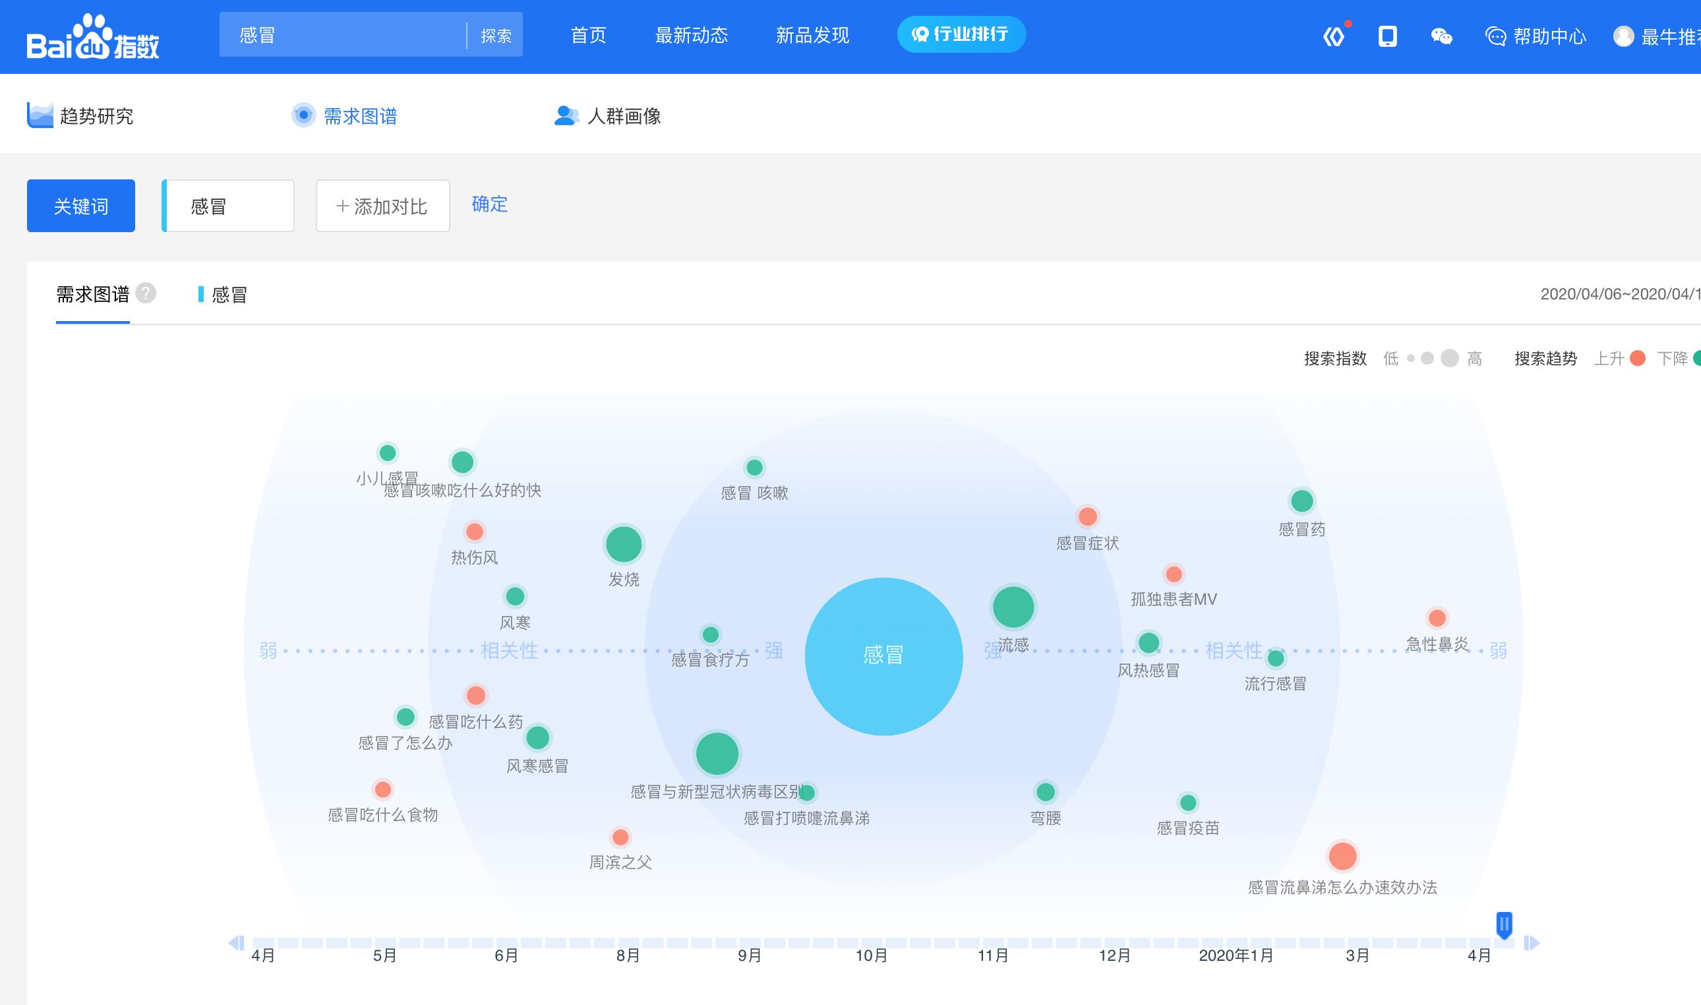Step timeline backward with left arrow
This screenshot has height=1005, width=1701.
(235, 943)
